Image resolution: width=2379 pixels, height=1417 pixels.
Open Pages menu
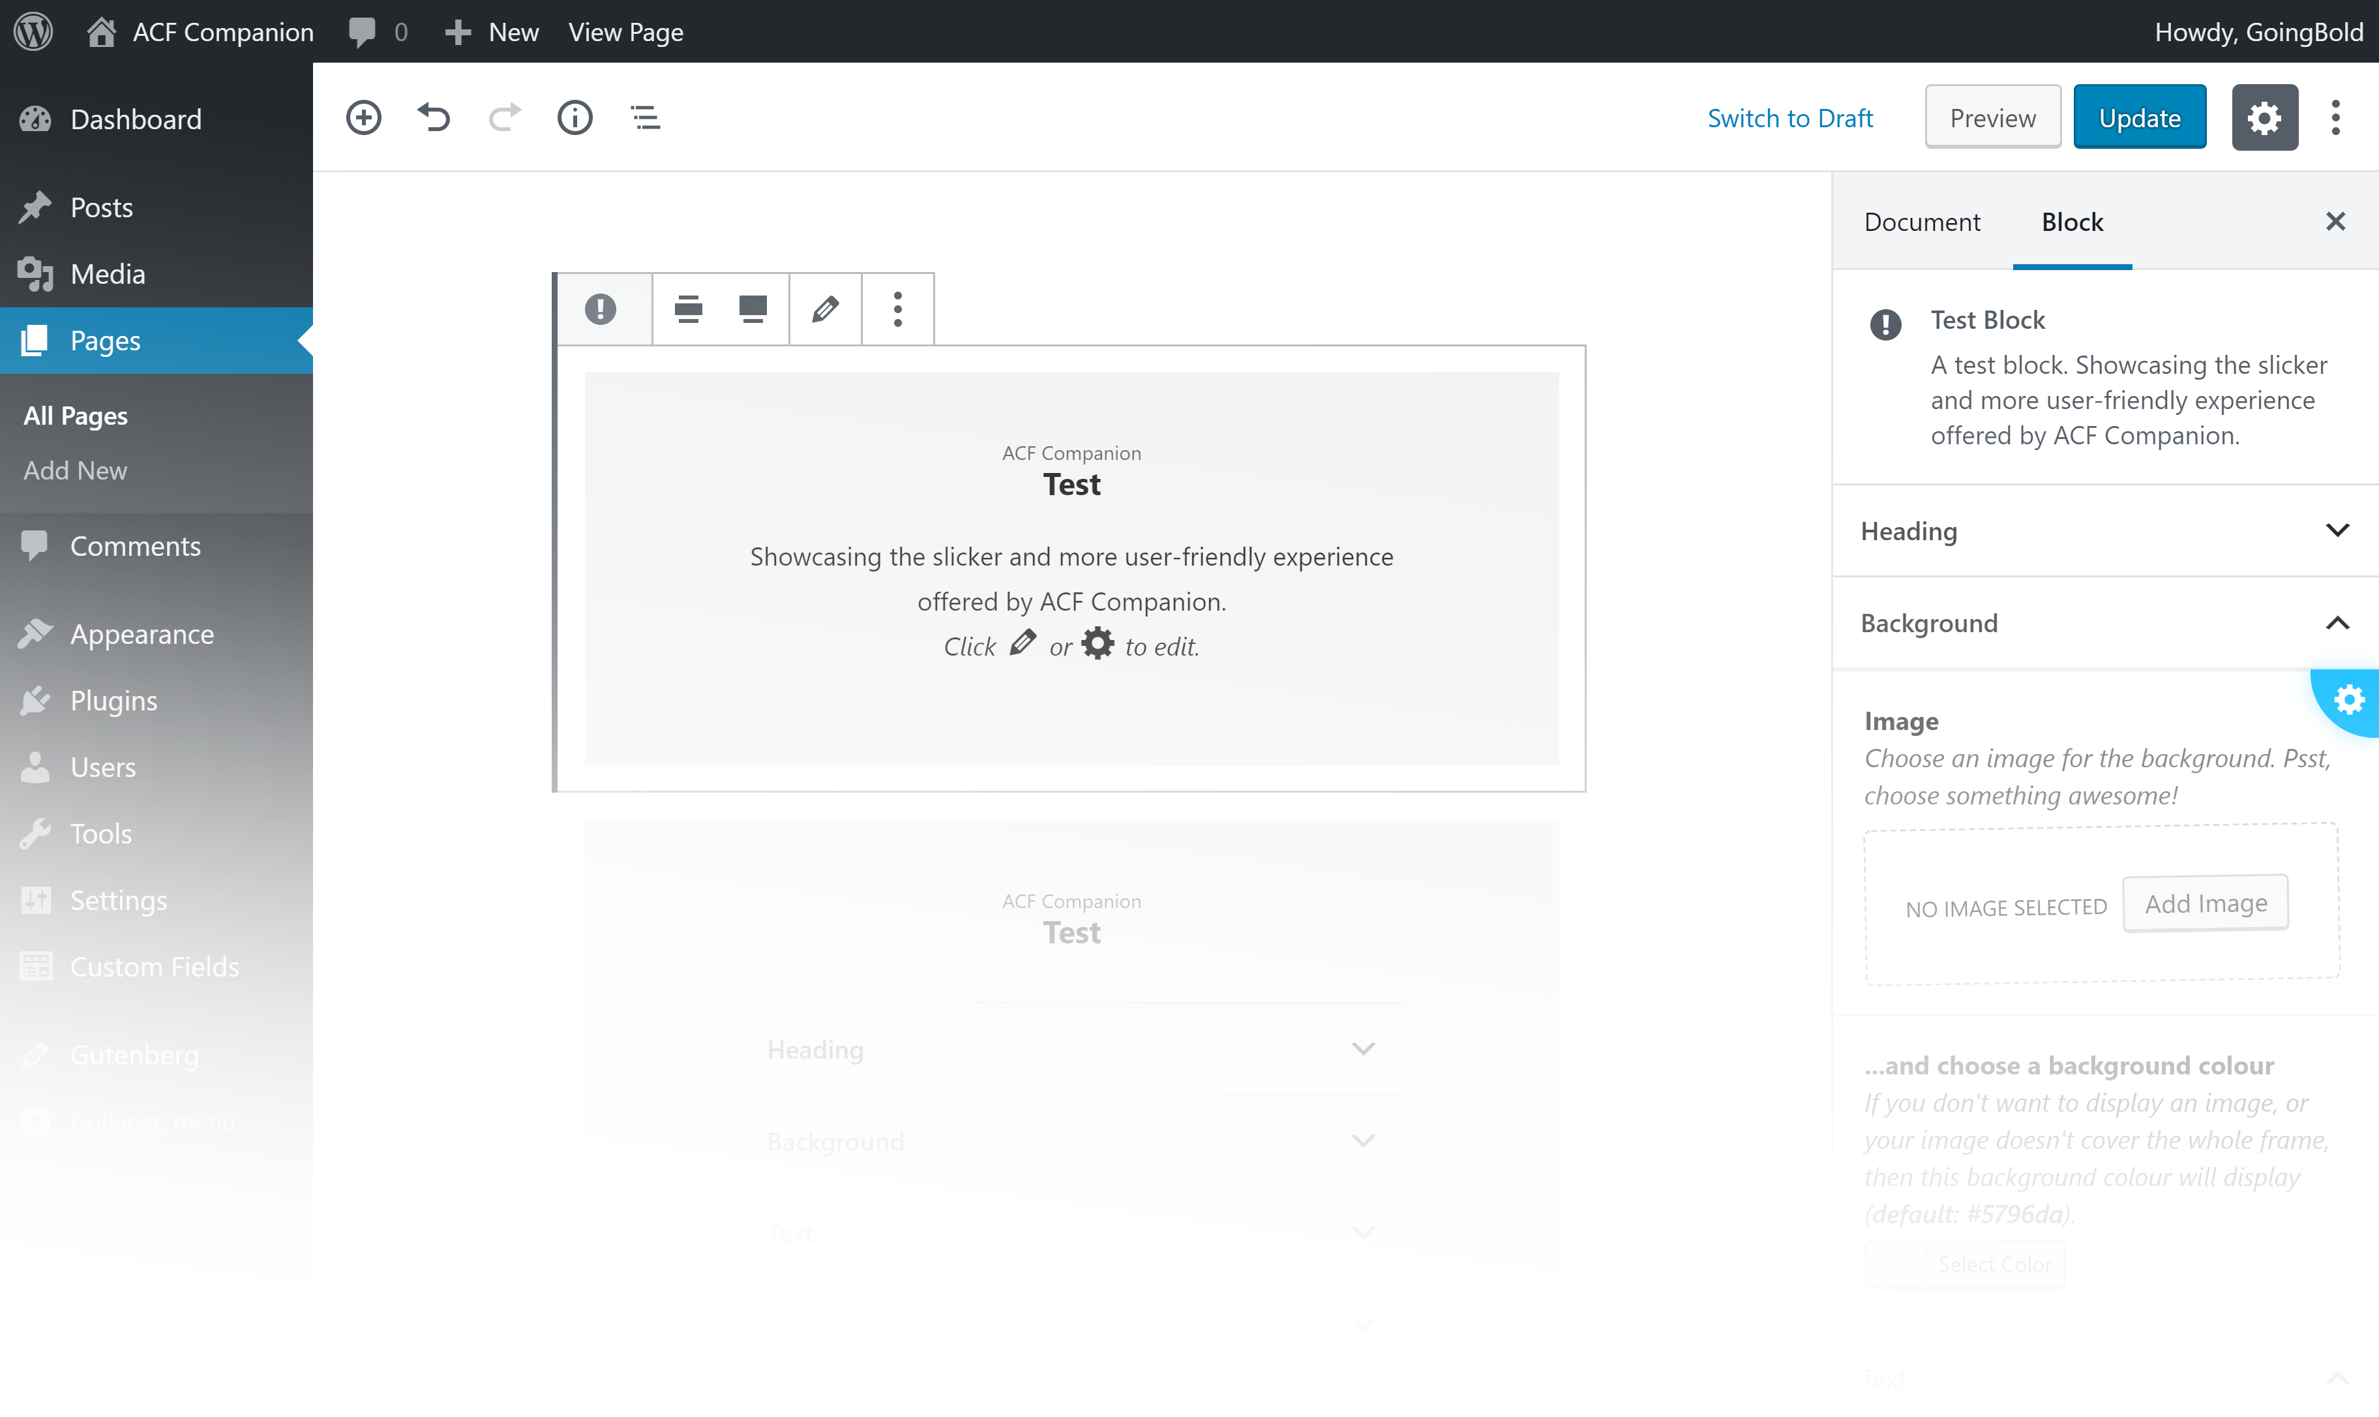pyautogui.click(x=157, y=341)
